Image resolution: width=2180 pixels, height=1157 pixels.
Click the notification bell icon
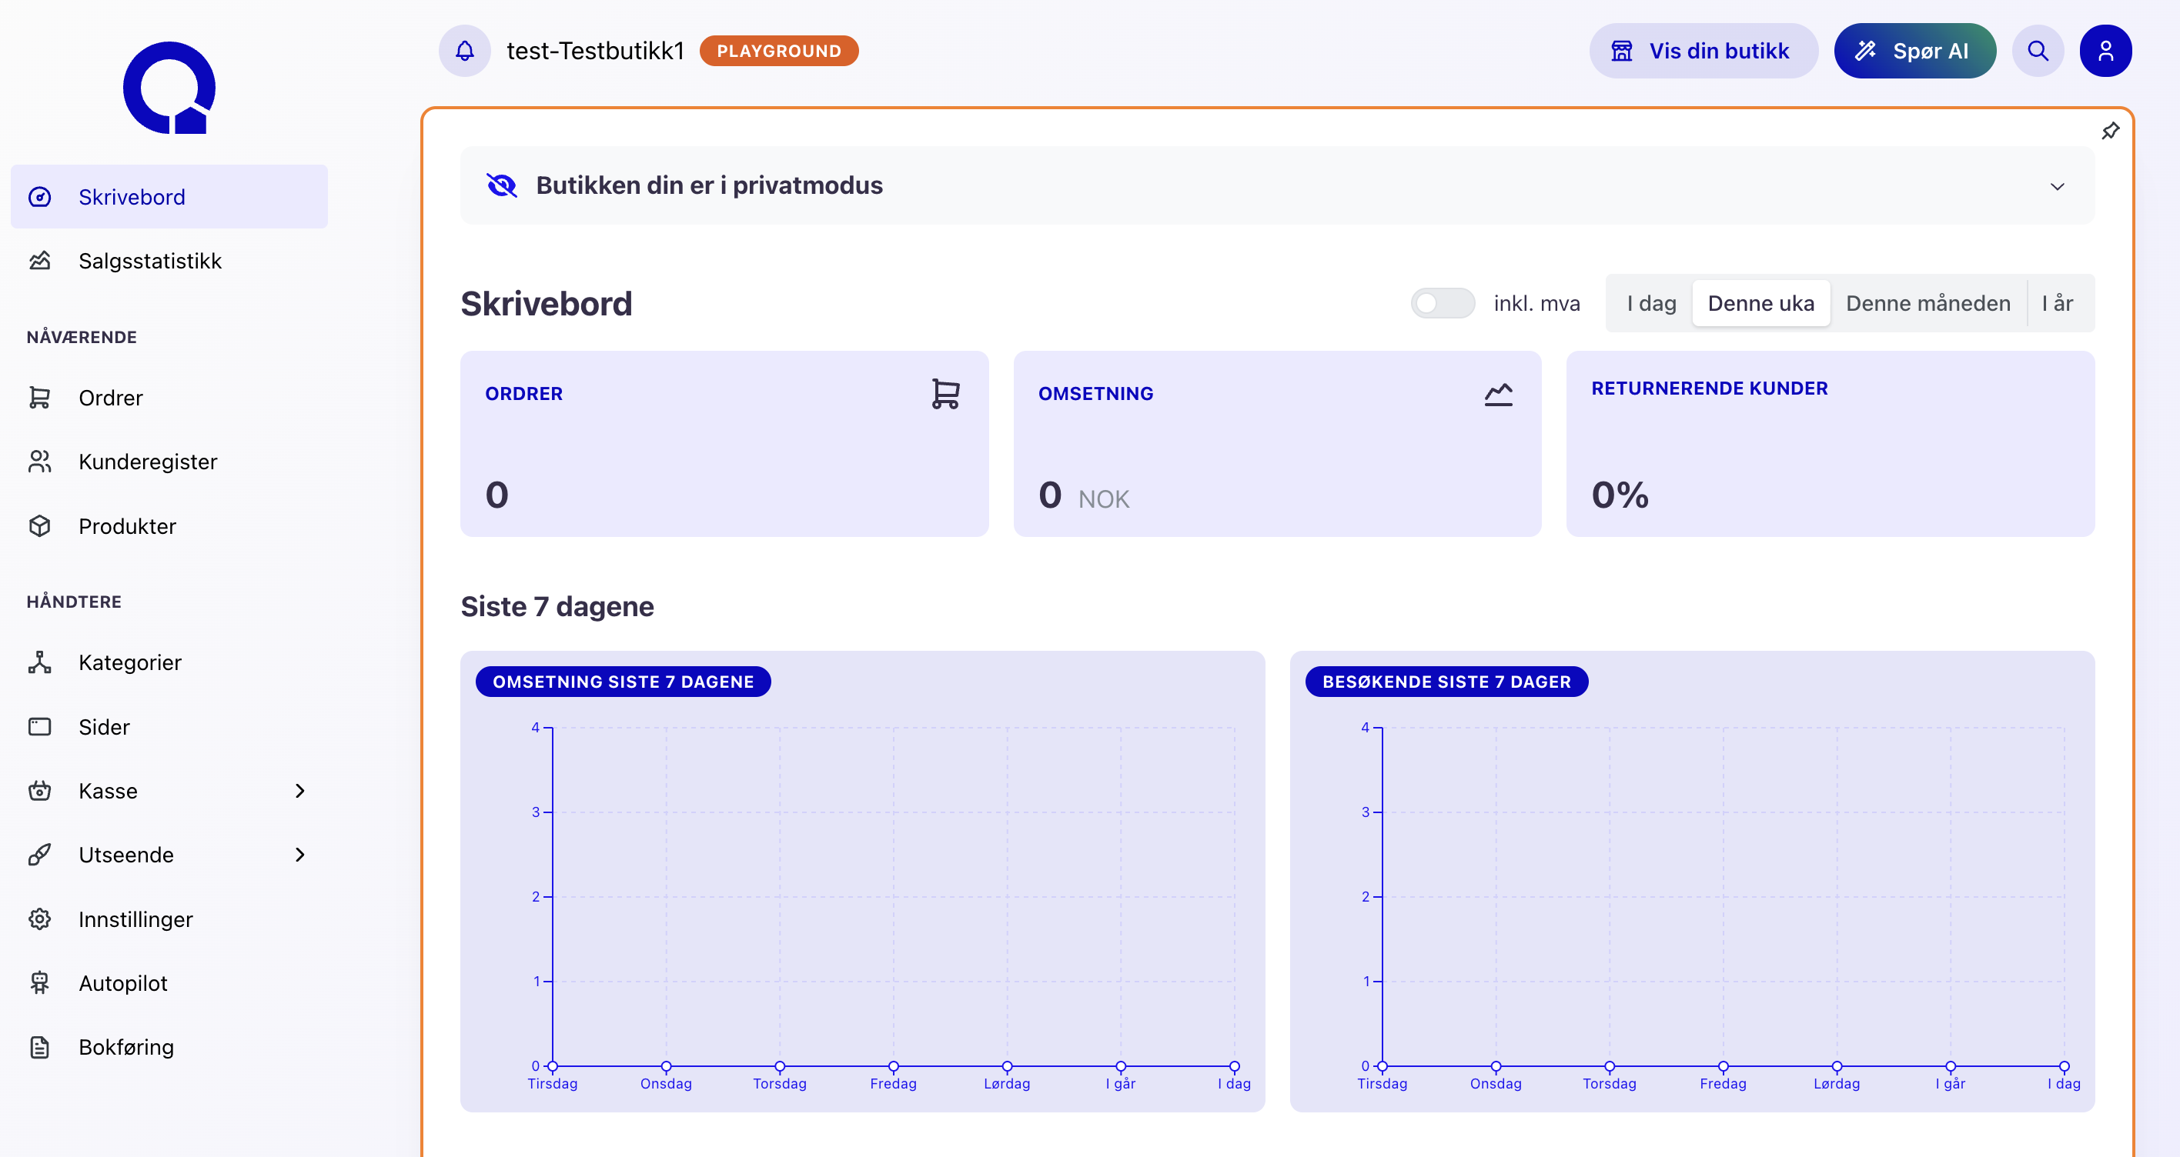point(465,51)
